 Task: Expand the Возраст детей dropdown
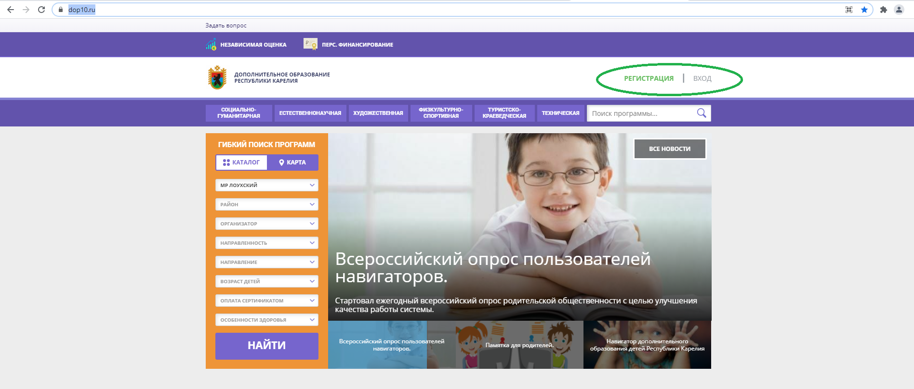(x=267, y=281)
